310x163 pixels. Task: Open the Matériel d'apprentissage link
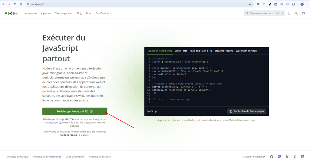click(242, 120)
